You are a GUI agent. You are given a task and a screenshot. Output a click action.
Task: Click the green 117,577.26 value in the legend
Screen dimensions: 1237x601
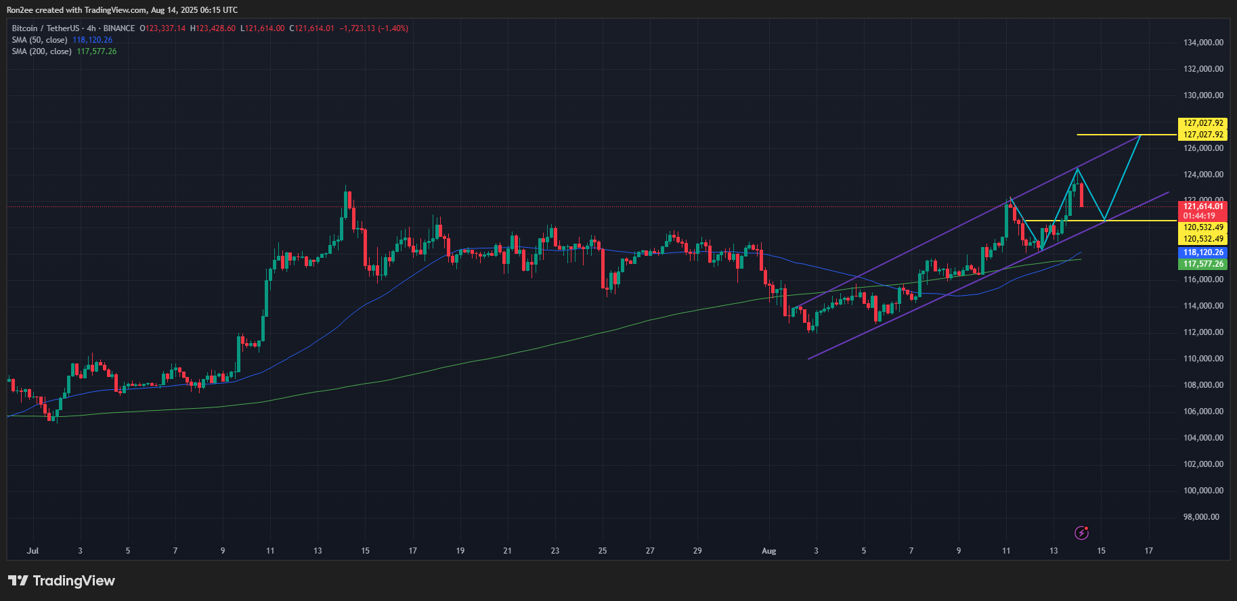click(97, 51)
